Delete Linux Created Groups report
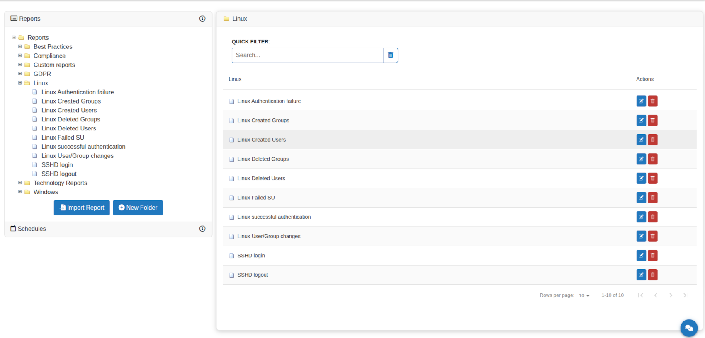 [x=652, y=121]
